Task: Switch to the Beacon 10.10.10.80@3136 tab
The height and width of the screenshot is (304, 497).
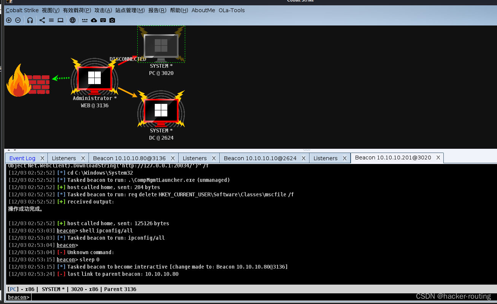Action: click(129, 158)
